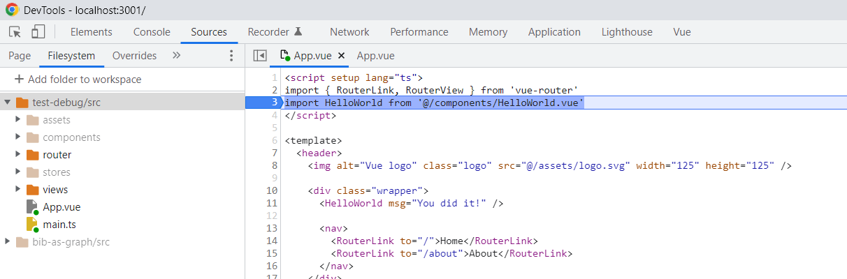Click Add folder to workspace
The width and height of the screenshot is (847, 279).
(x=78, y=80)
